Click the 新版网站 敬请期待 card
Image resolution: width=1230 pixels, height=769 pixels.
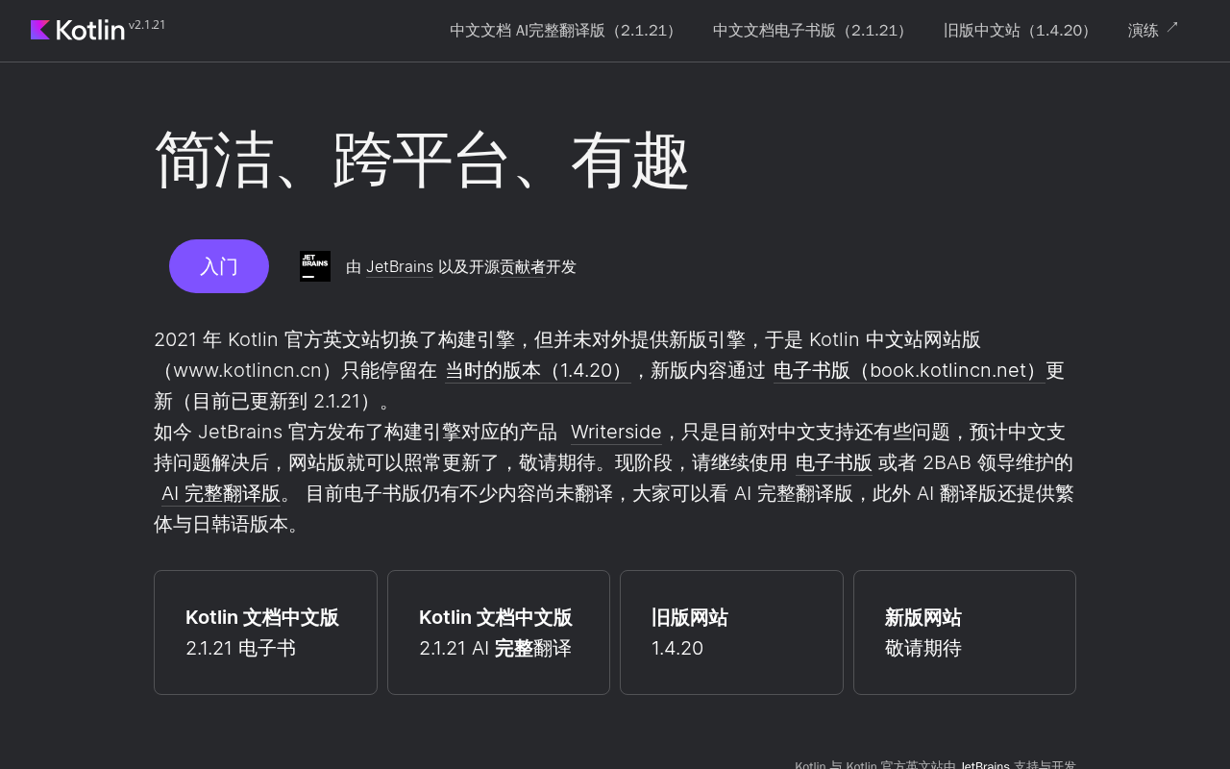[965, 633]
